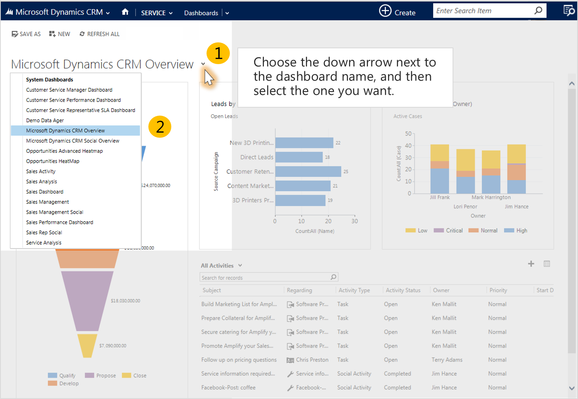
Task: Sort by the Activity Type column header
Action: 354,290
